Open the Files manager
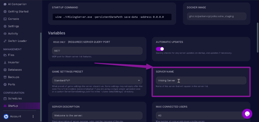The image size is (259, 122). [x=11, y=55]
